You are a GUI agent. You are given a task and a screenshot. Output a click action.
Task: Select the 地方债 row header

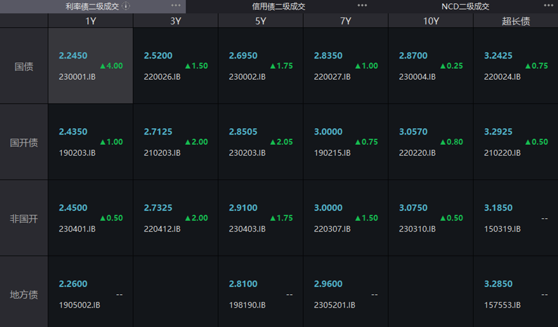point(24,294)
